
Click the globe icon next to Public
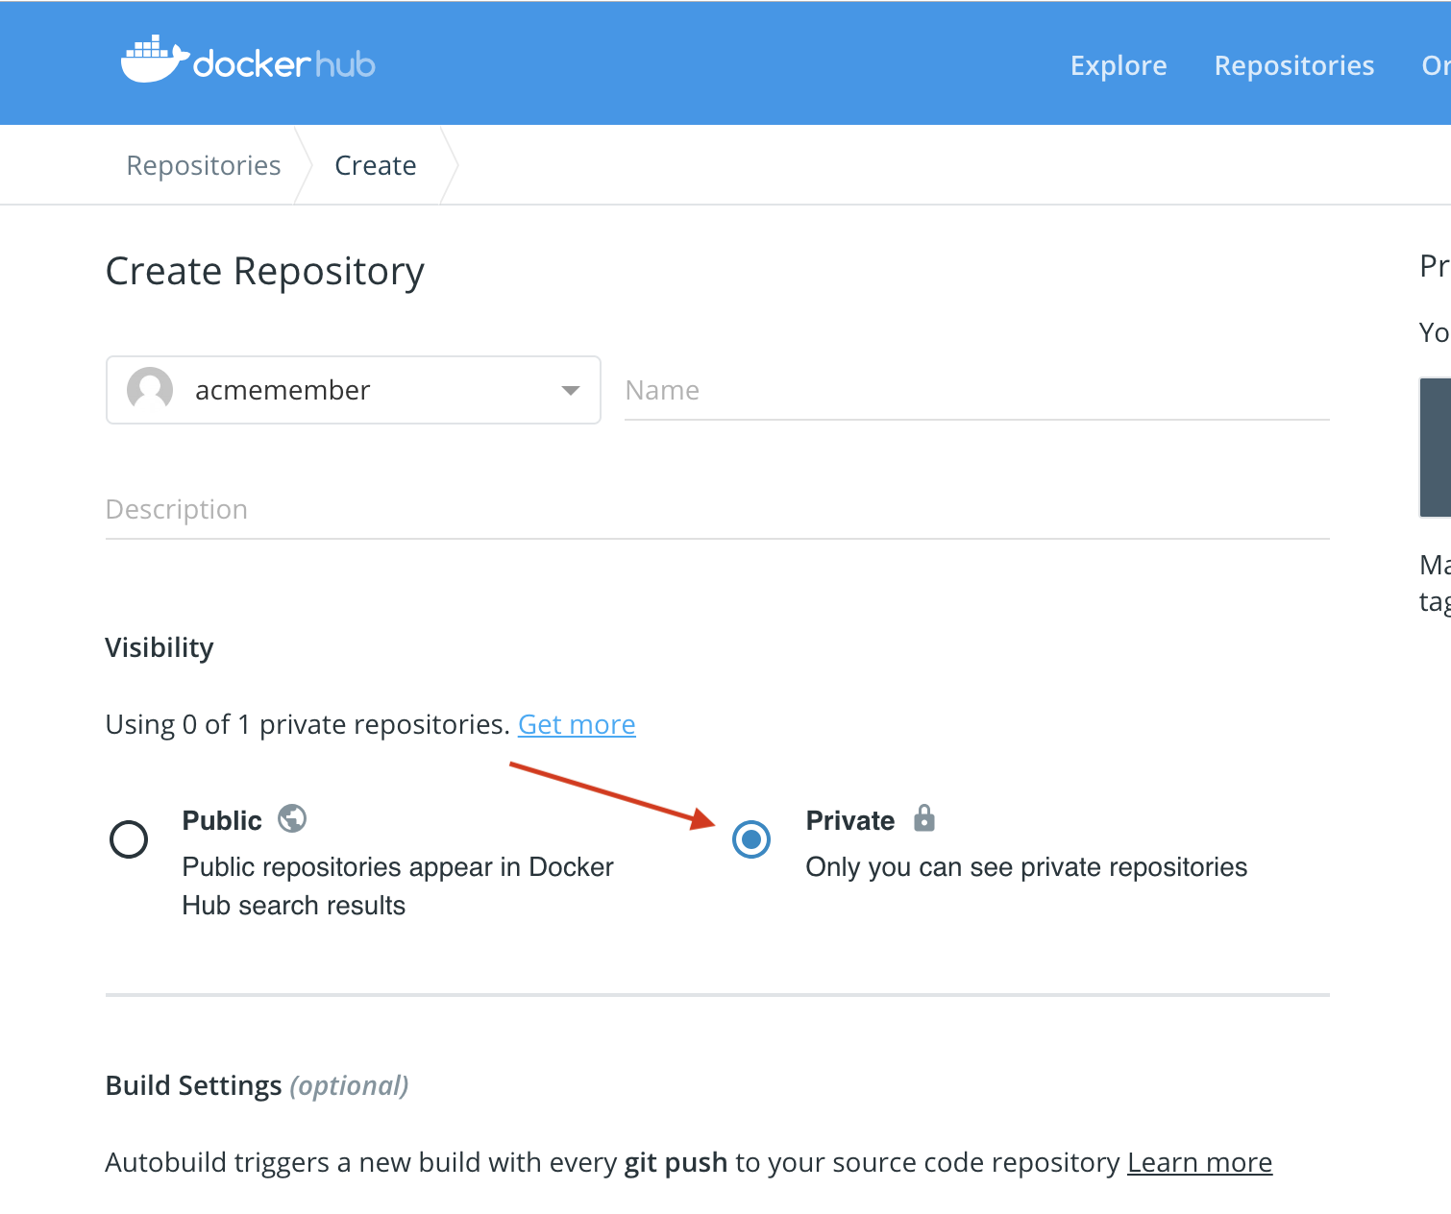tap(294, 818)
